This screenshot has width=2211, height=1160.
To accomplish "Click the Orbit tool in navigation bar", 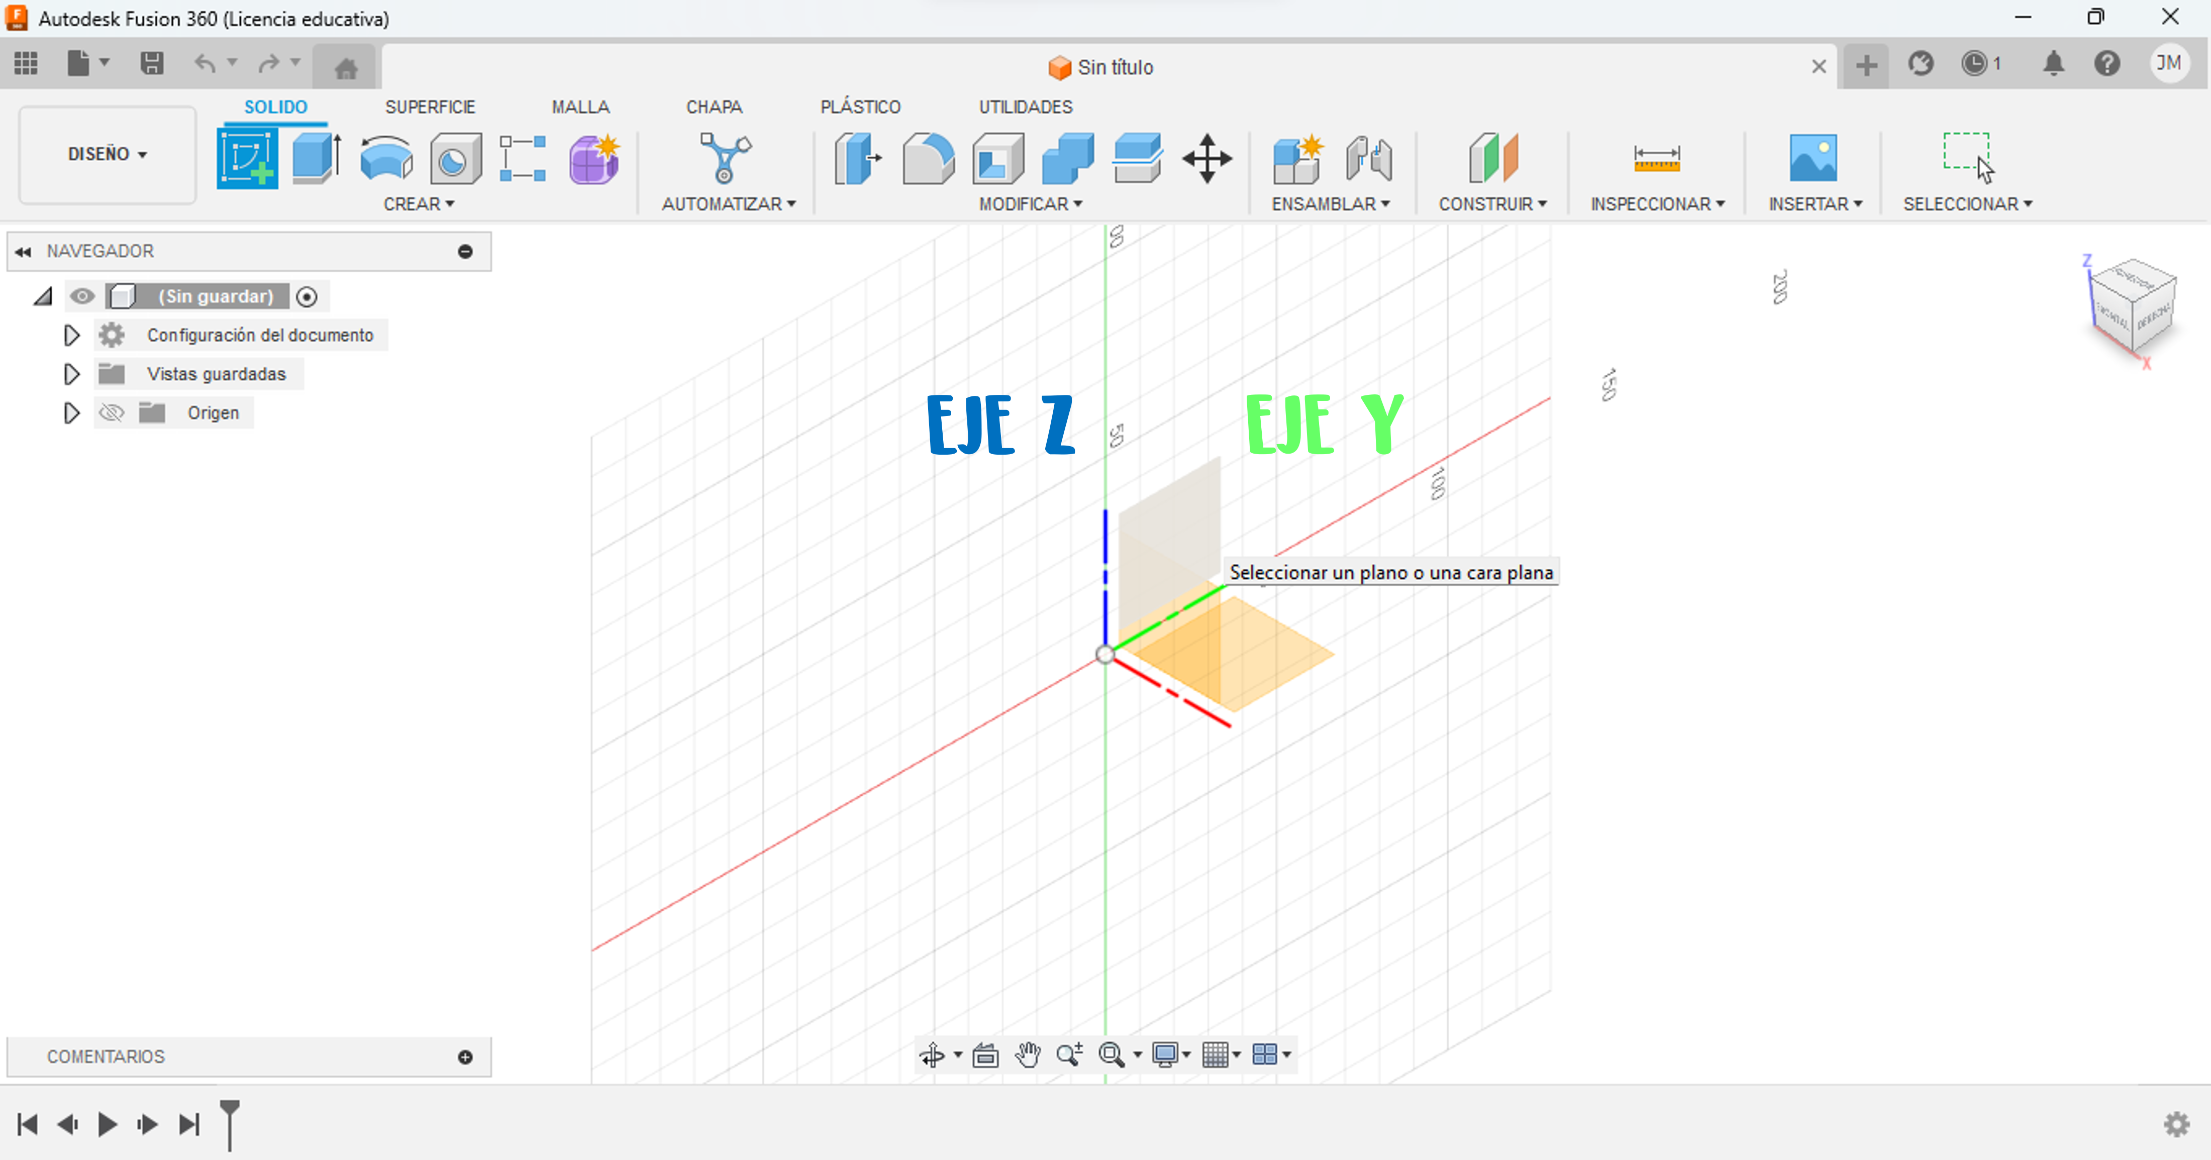I will (932, 1054).
